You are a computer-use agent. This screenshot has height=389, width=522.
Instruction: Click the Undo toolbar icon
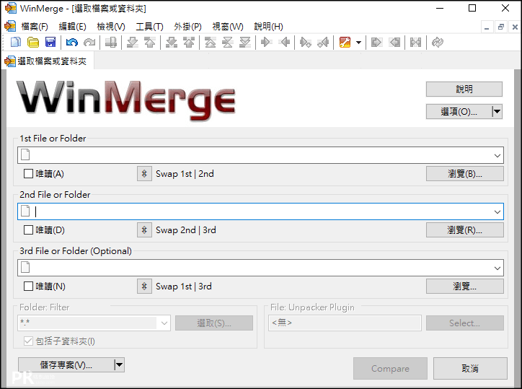tap(72, 43)
